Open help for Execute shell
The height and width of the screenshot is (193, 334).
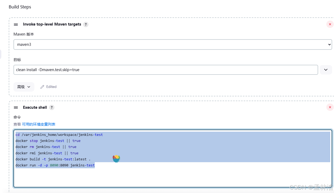pyautogui.click(x=52, y=107)
